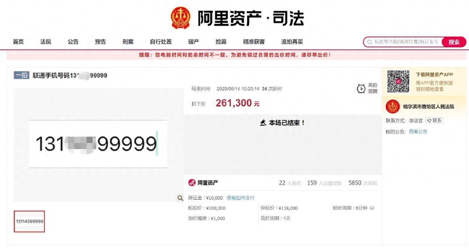Click the magnifier icon on the image preview
This screenshot has width=469, height=248.
tap(180, 198)
